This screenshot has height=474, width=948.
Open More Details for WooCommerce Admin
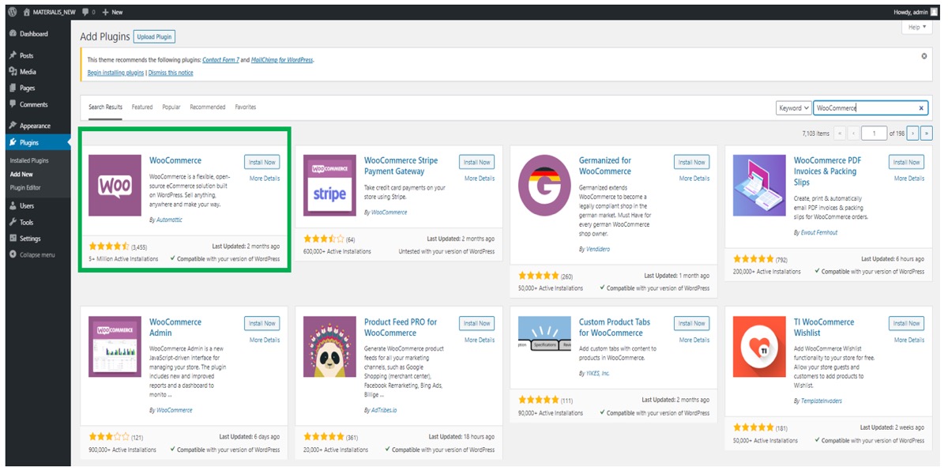pos(265,340)
